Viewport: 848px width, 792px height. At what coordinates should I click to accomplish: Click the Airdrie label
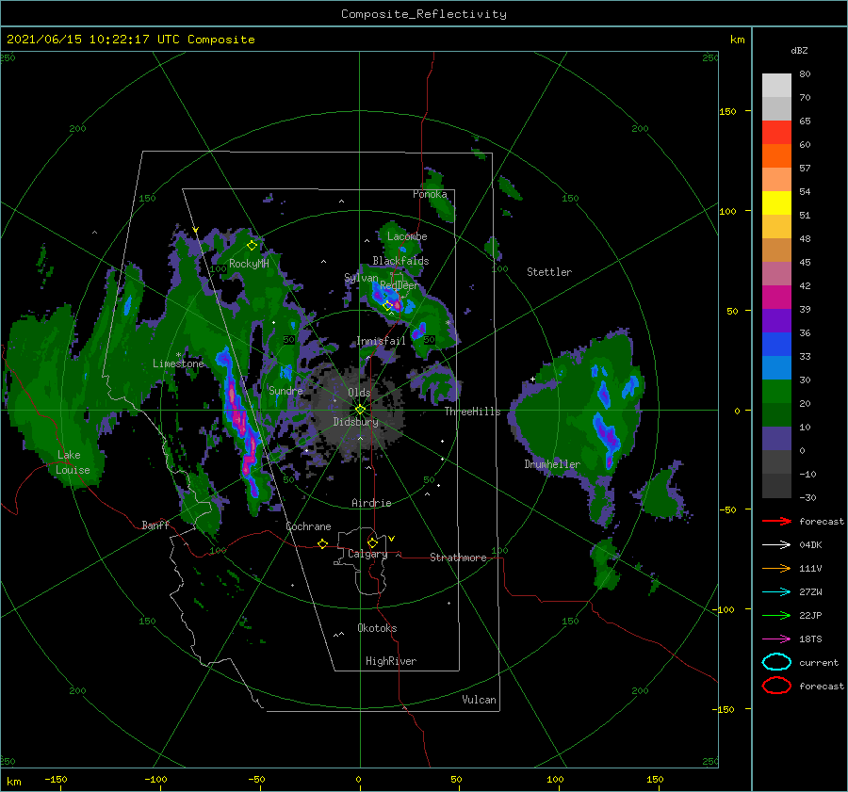[371, 503]
